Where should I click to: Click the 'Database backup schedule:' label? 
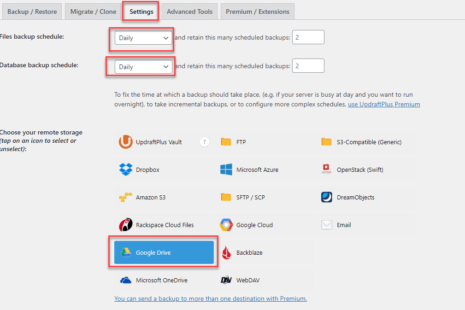39,65
